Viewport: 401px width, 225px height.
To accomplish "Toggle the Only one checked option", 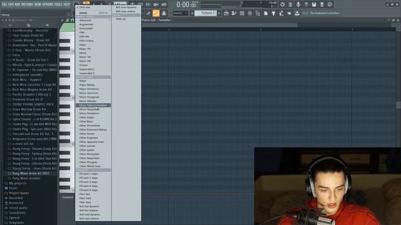I will pos(93,7).
